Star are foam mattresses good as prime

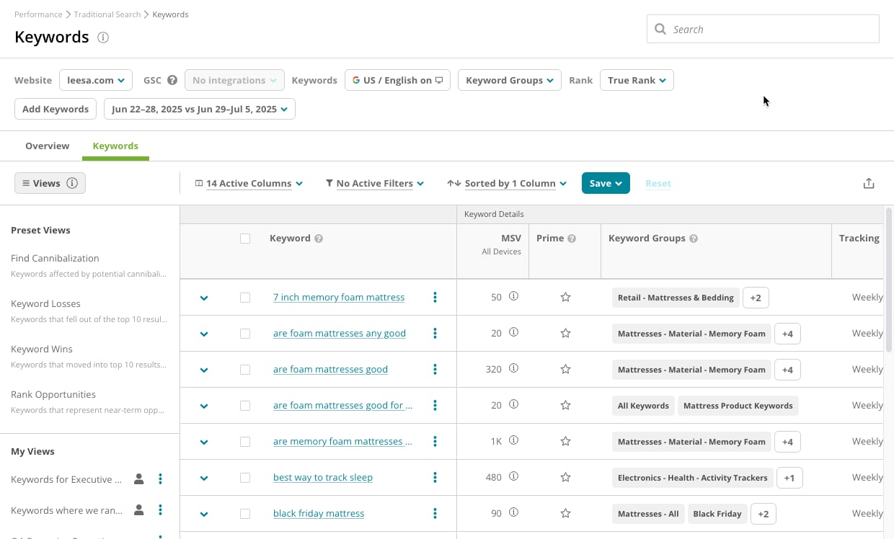[565, 369]
